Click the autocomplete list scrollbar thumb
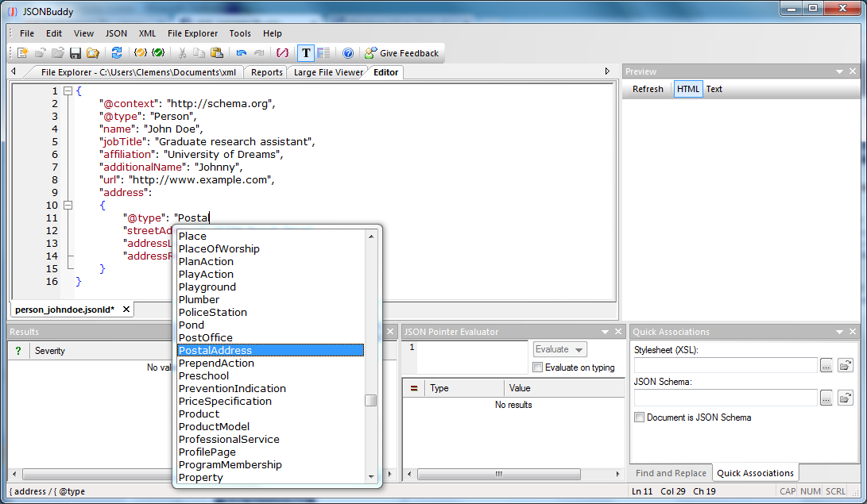 (371, 400)
